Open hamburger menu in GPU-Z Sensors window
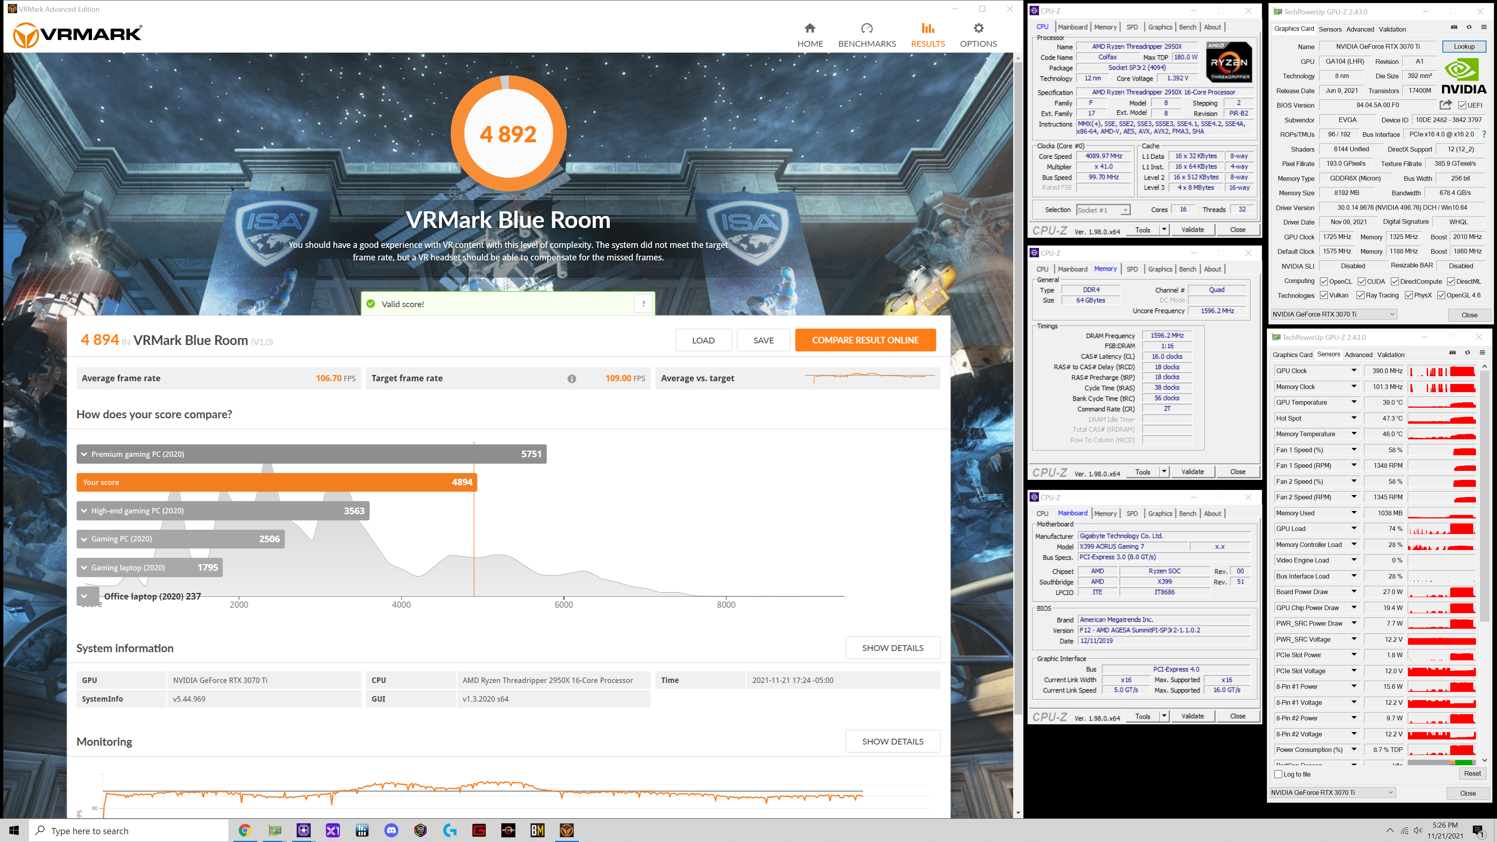The width and height of the screenshot is (1497, 842). pyautogui.click(x=1483, y=353)
